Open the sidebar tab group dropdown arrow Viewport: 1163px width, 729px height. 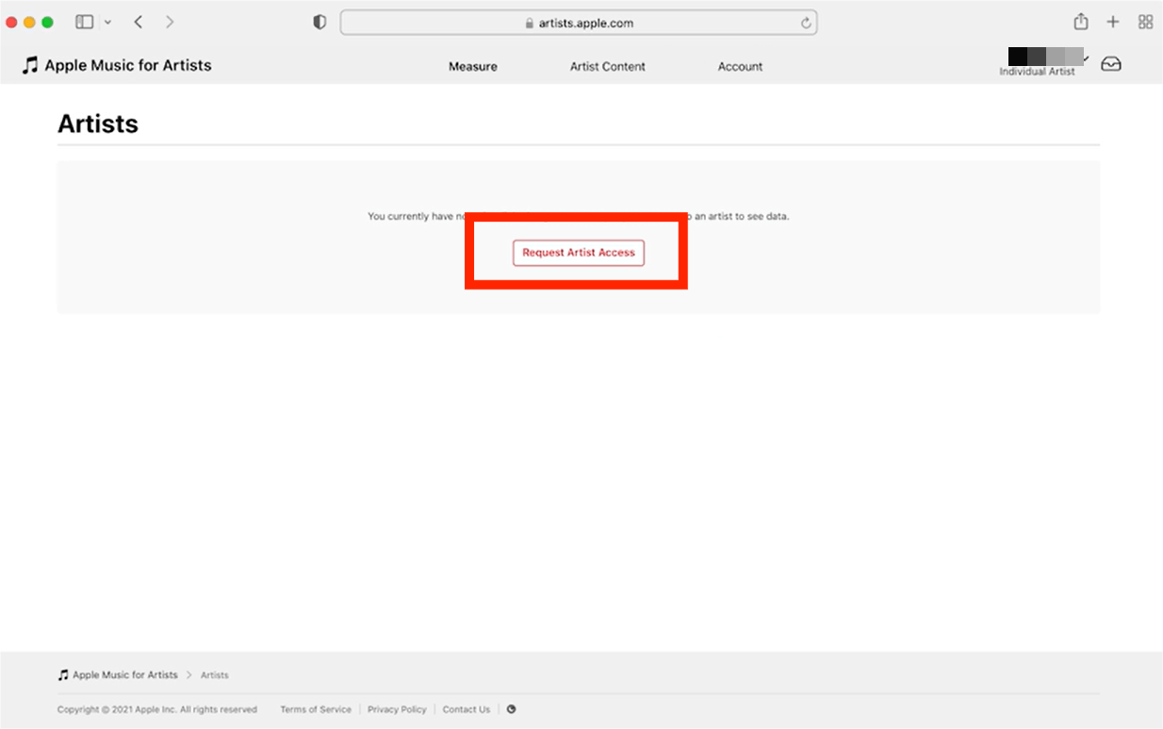pyautogui.click(x=107, y=22)
